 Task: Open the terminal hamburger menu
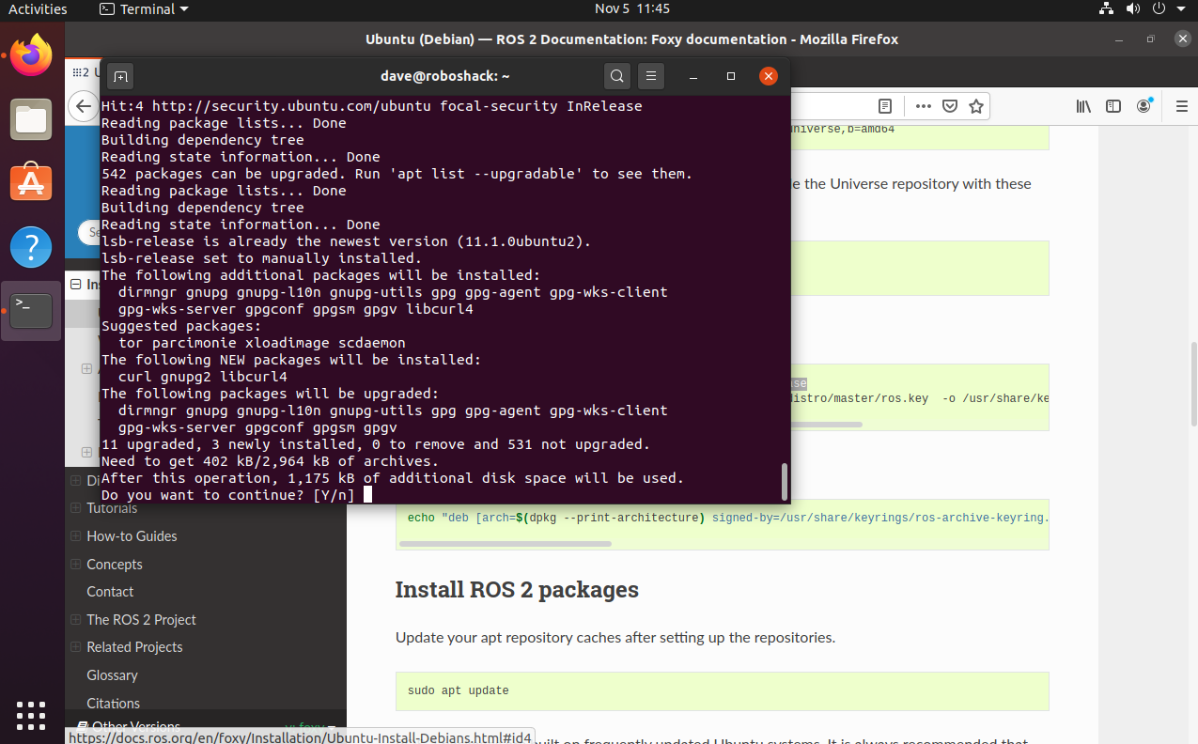(651, 76)
